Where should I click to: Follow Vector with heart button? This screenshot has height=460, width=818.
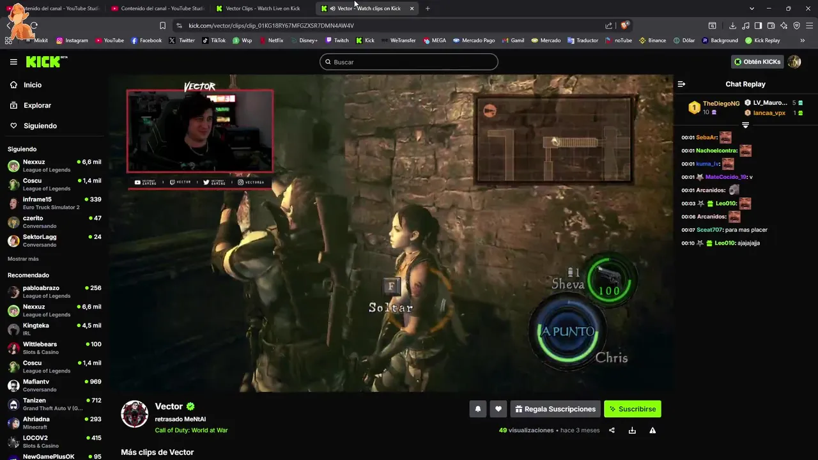point(498,409)
